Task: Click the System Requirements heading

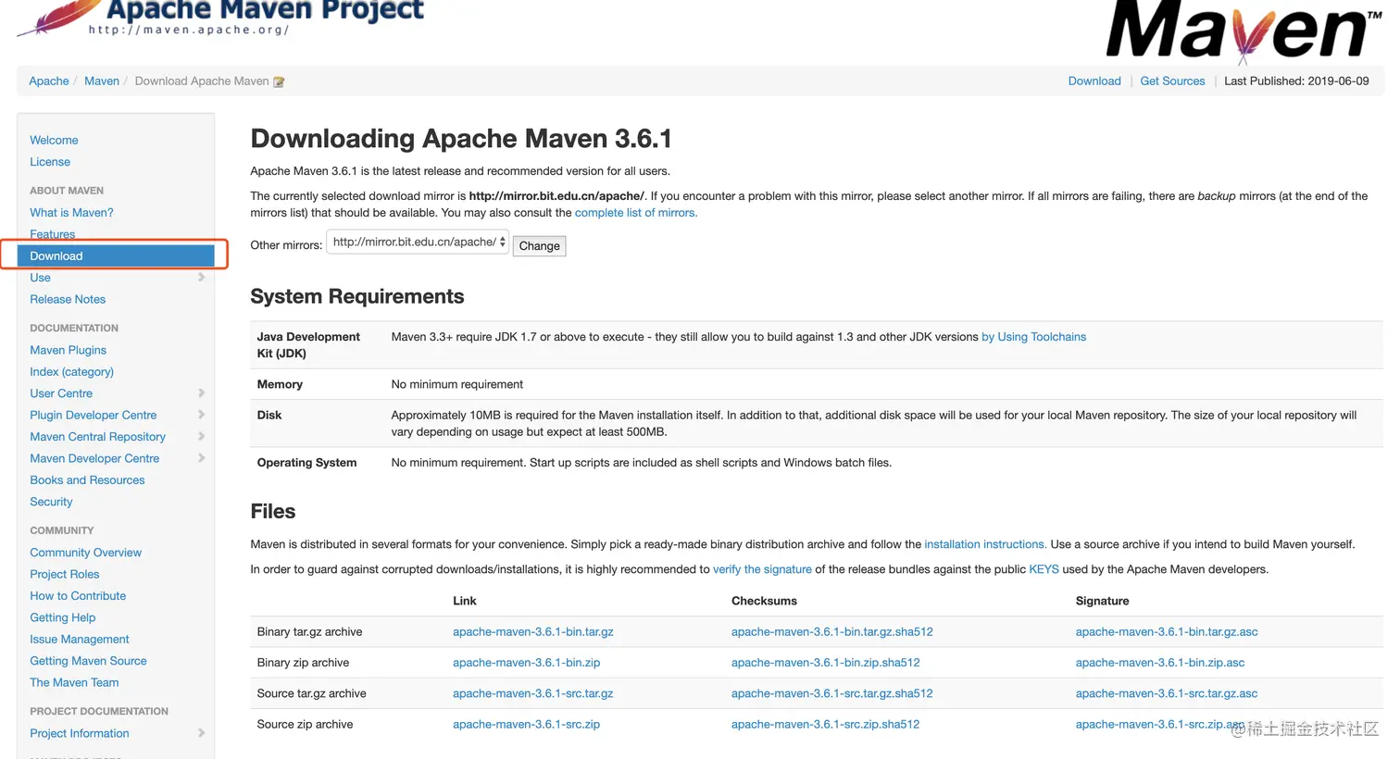Action: tap(357, 296)
